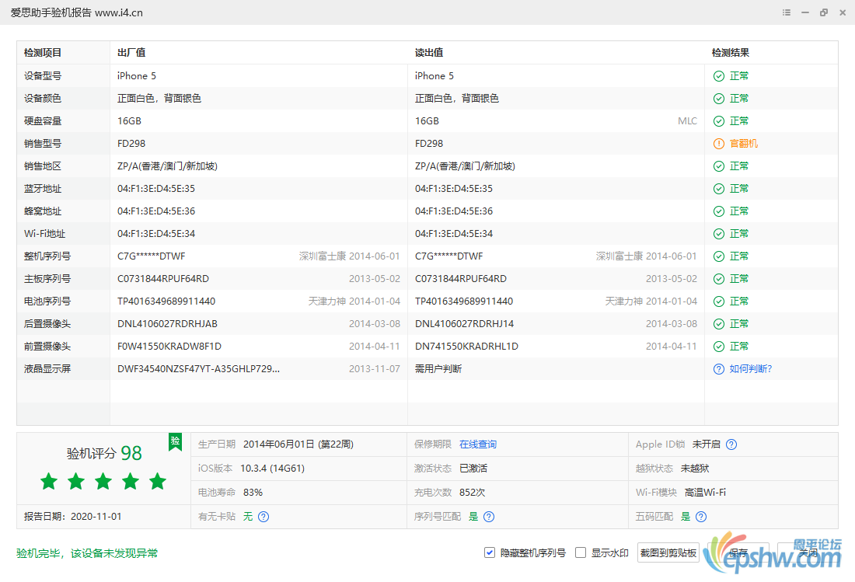
Task: Click the 保存 button
Action: point(738,552)
